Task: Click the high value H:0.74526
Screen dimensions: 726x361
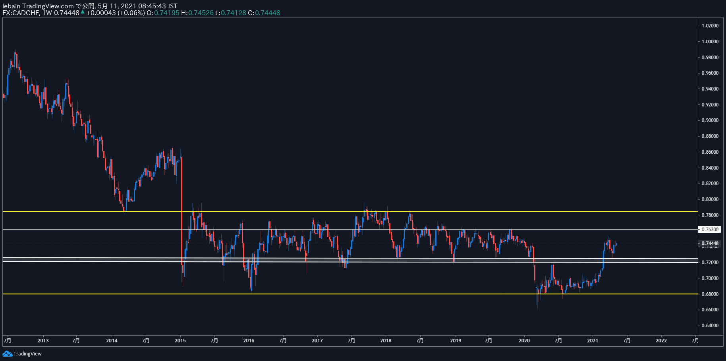Action: pos(197,13)
